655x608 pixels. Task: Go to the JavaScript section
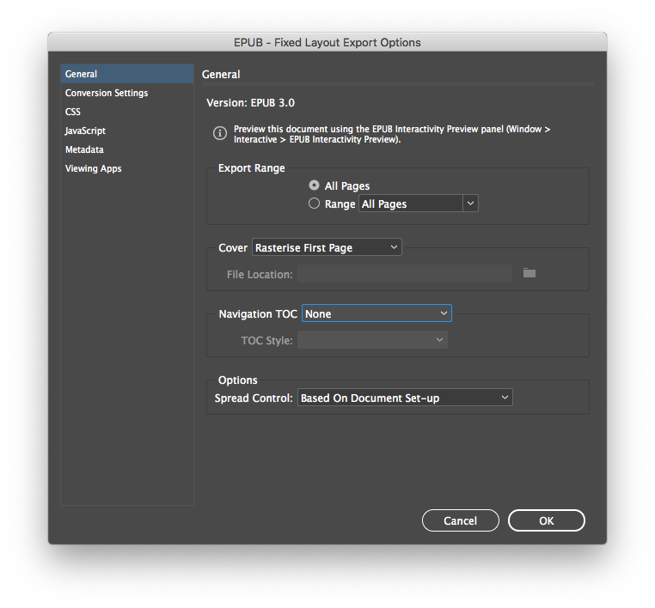tap(85, 131)
